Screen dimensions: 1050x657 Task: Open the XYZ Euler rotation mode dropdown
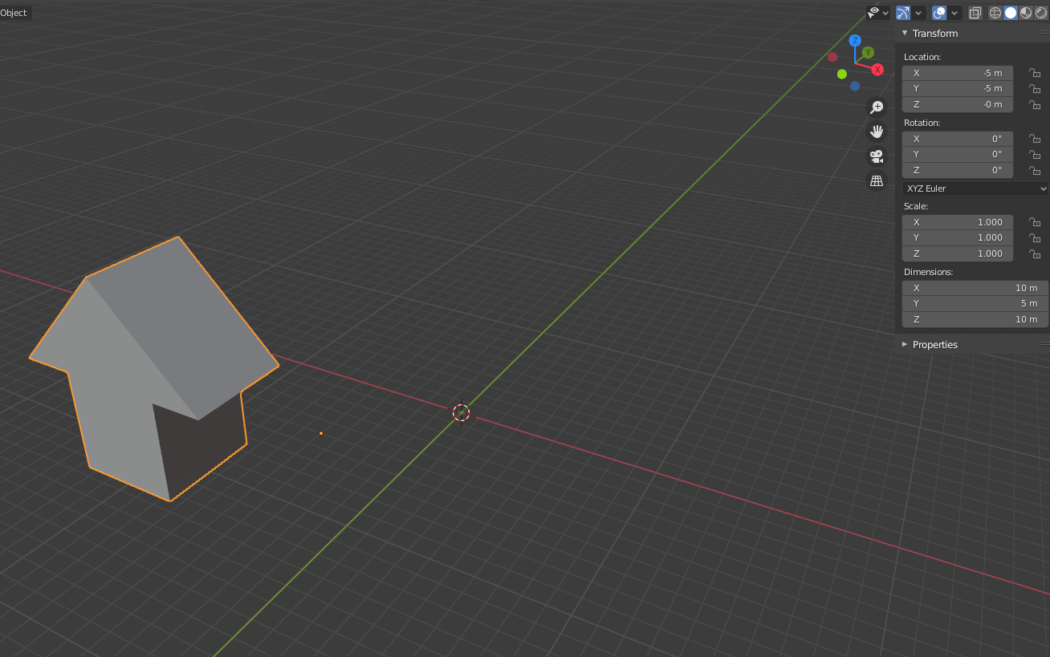pos(975,189)
